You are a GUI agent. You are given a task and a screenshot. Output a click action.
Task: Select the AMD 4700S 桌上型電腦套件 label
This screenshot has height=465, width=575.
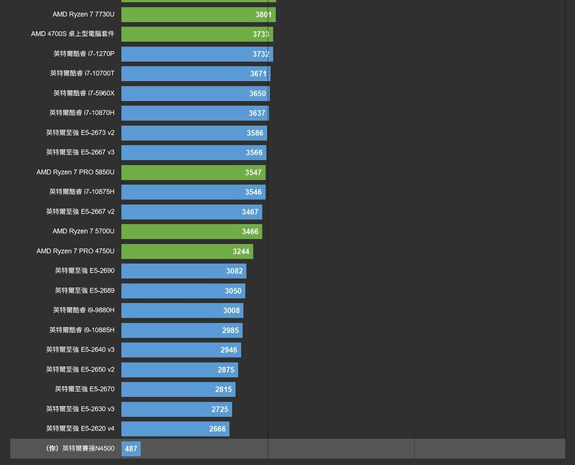tap(72, 34)
